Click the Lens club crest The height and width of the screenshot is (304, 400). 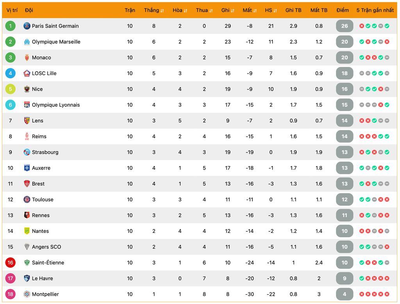[27, 120]
